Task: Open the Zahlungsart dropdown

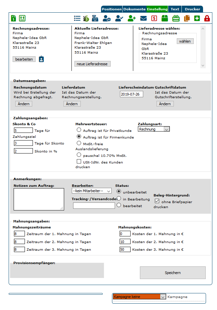Action: (x=154, y=129)
